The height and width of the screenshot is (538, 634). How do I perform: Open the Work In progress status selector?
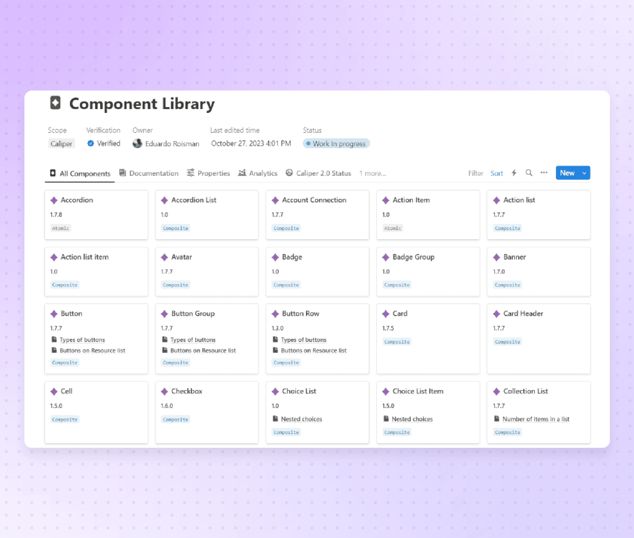point(336,144)
